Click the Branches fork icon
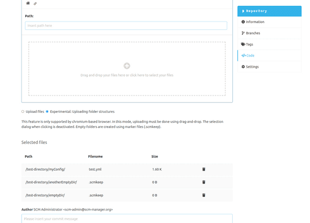Viewport: 310px width, 223px height. coord(243,33)
